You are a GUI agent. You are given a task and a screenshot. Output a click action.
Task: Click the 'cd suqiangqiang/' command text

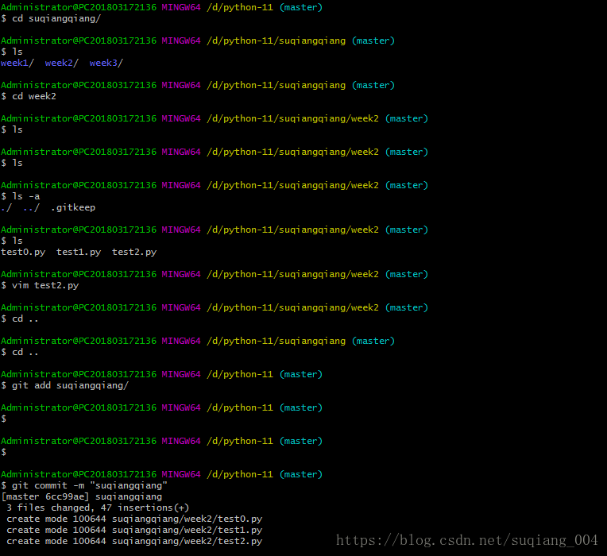point(56,18)
